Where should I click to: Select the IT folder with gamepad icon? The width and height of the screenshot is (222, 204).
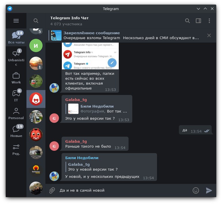click(16, 95)
